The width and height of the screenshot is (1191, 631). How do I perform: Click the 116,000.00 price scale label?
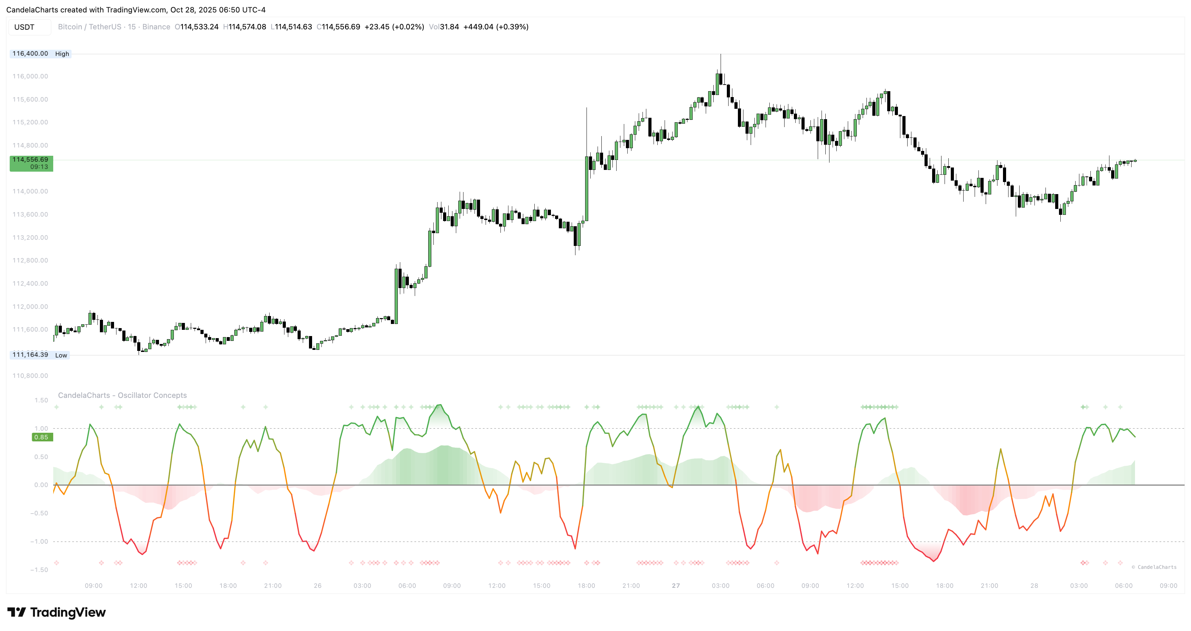pyautogui.click(x=30, y=76)
